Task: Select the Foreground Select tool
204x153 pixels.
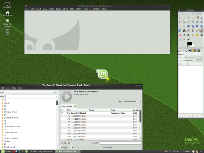Action: 180,22
